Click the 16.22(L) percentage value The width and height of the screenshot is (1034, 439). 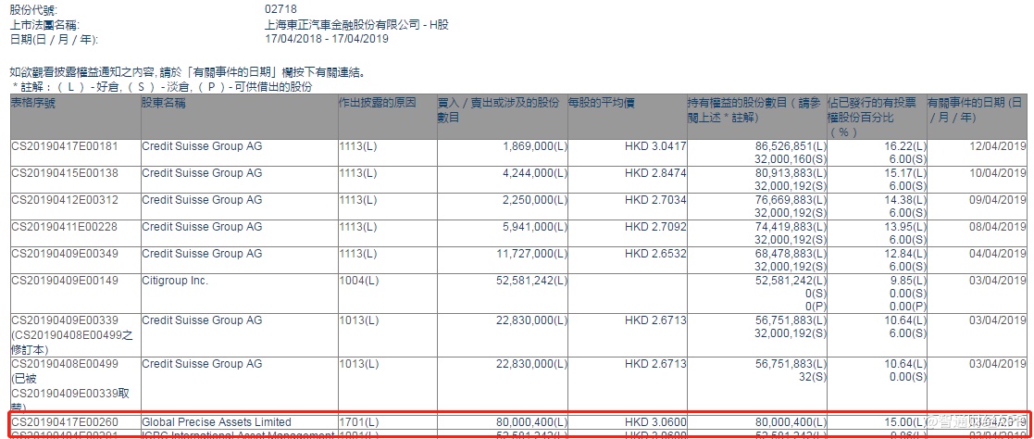point(907,146)
